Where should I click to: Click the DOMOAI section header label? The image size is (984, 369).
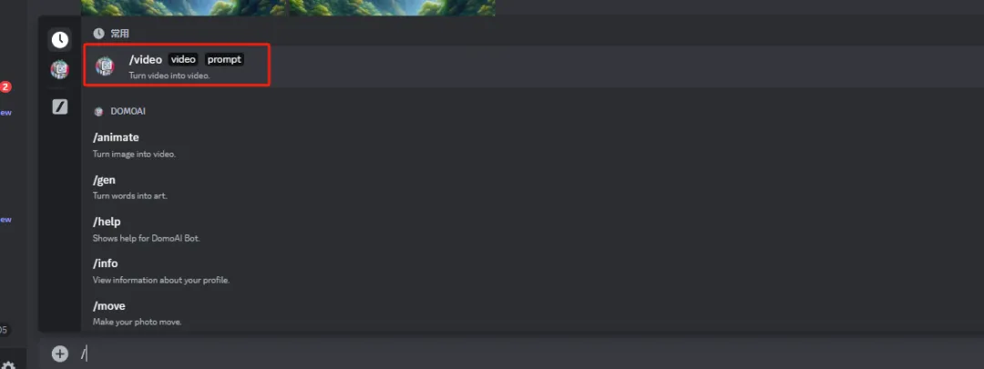pyautogui.click(x=128, y=112)
